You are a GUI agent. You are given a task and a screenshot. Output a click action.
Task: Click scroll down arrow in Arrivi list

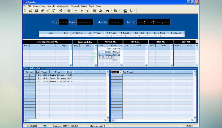121,65
